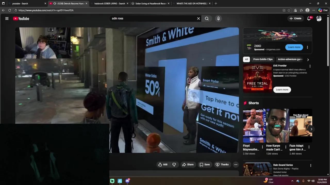Reload the page

tap(10, 10)
